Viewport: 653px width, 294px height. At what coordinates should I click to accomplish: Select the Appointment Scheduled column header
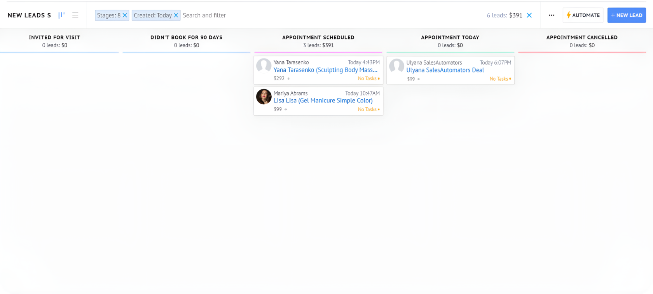pos(318,37)
